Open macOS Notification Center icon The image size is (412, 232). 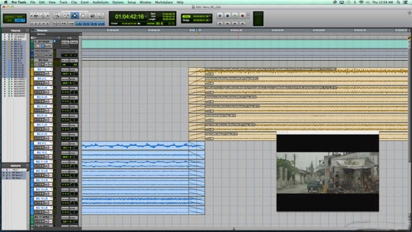pyautogui.click(x=405, y=2)
